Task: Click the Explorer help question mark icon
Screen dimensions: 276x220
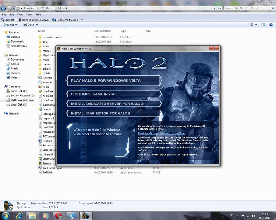Action: click(271, 25)
